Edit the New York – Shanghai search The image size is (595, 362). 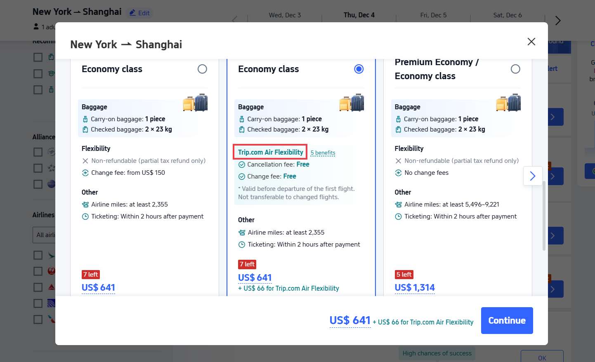tap(139, 13)
